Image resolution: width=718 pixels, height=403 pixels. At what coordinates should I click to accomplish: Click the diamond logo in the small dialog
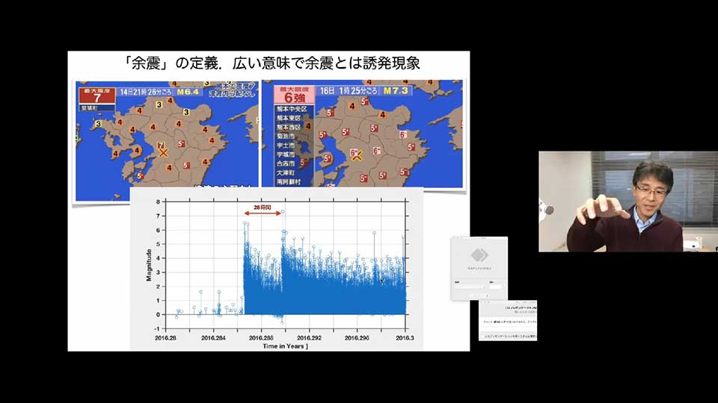(479, 255)
